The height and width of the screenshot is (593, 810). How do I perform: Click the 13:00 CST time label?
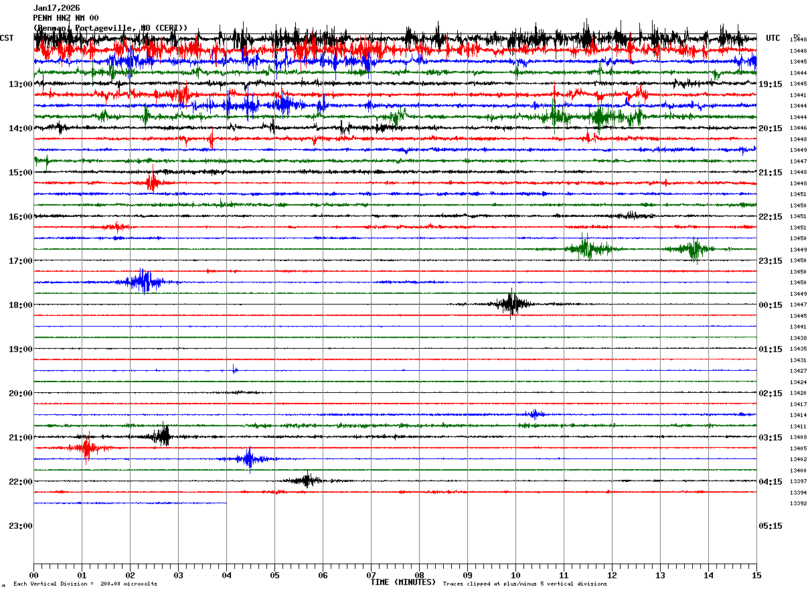click(21, 84)
